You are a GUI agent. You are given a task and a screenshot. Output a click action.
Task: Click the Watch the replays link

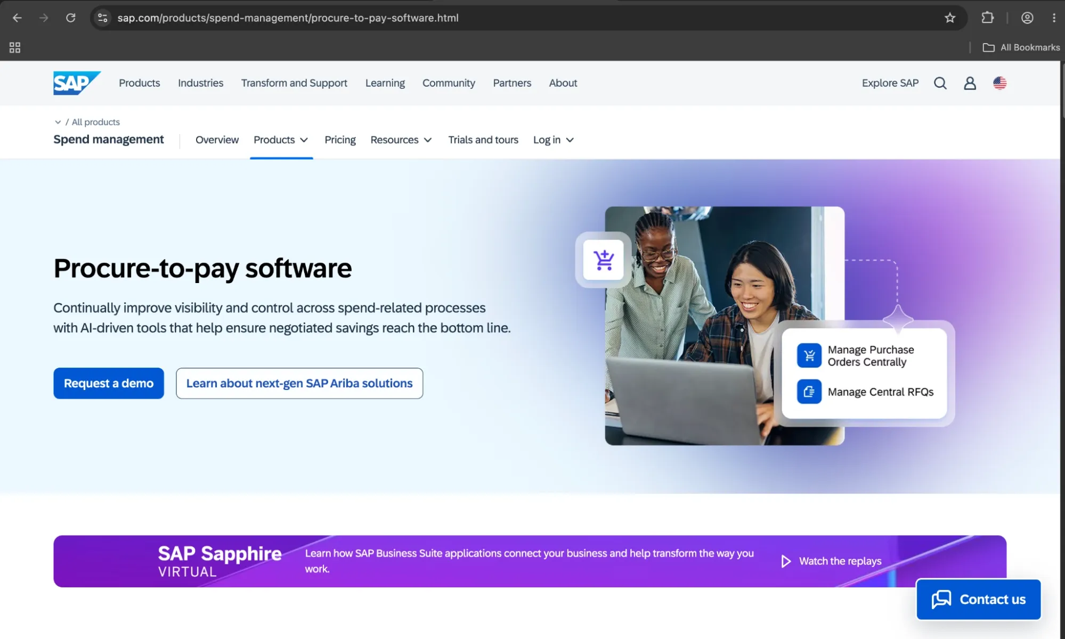[x=840, y=561]
